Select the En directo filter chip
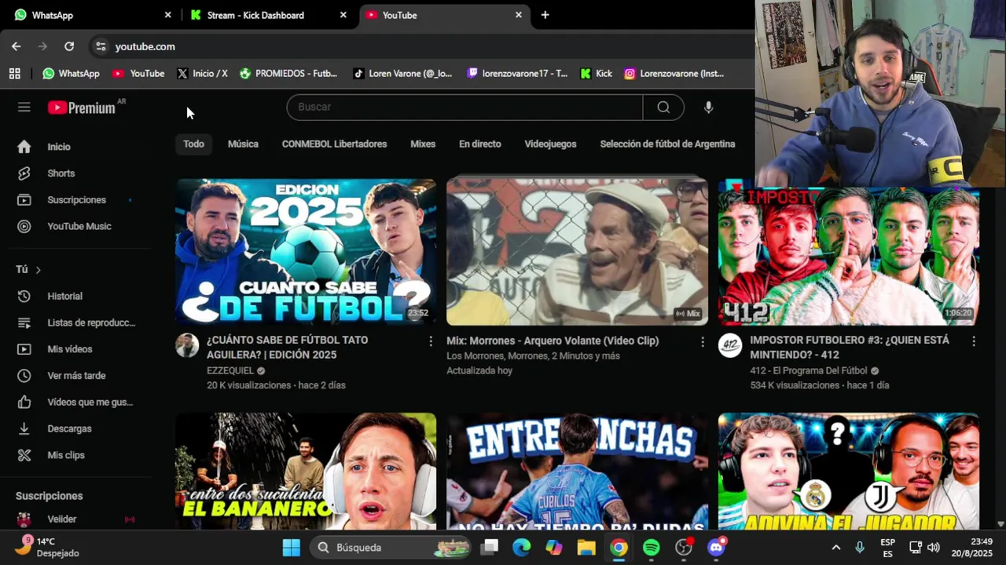Viewport: 1006px width, 565px height. 480,144
